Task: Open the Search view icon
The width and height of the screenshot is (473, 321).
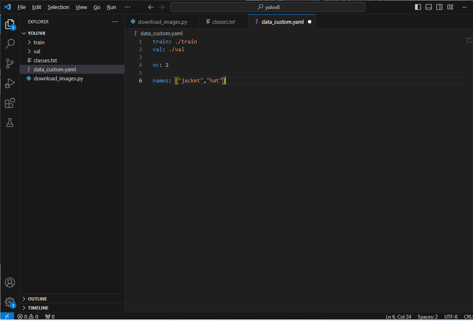Action: click(10, 44)
